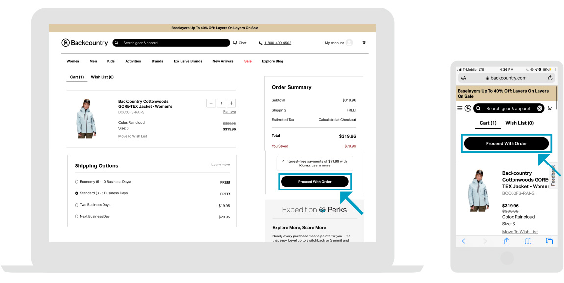Click search magnifier icon on phone

click(478, 108)
